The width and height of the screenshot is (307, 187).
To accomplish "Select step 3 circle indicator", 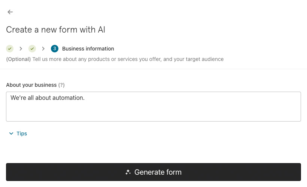I will click(x=55, y=49).
